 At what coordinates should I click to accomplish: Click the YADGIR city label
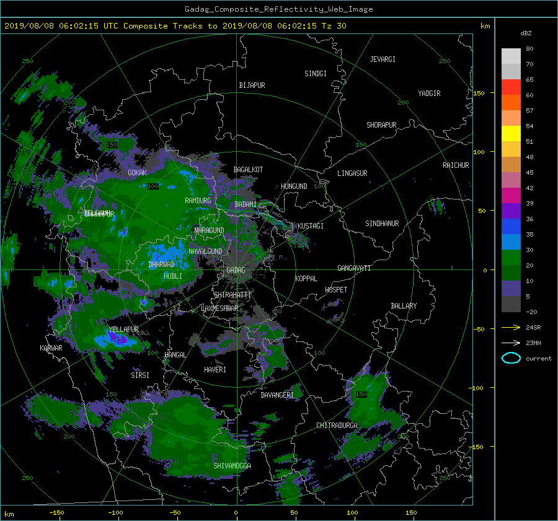pos(429,94)
